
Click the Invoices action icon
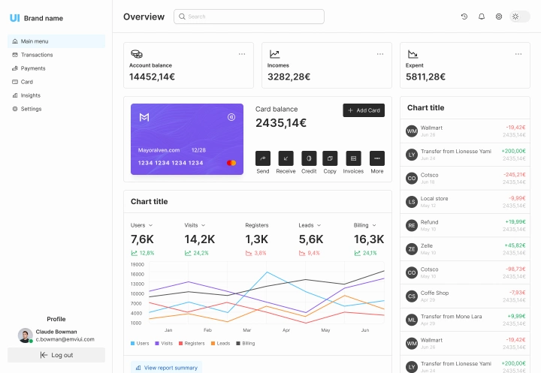354,158
